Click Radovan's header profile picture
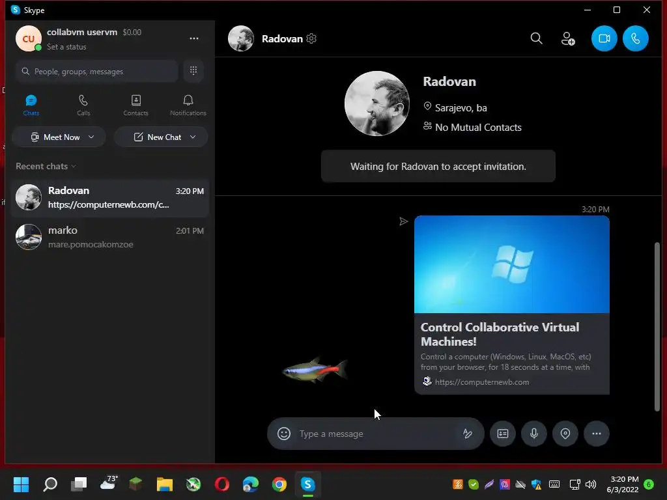This screenshot has width=667, height=500. [241, 38]
